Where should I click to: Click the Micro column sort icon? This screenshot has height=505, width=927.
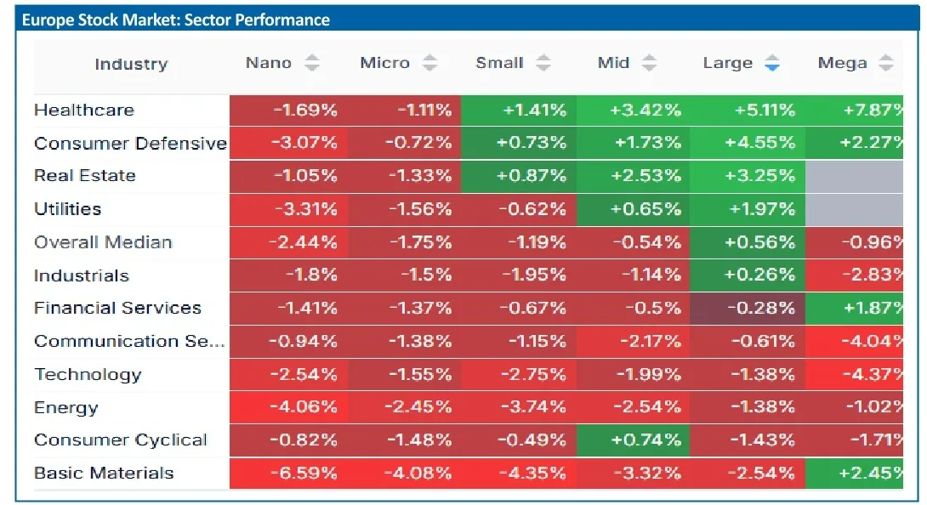click(429, 63)
